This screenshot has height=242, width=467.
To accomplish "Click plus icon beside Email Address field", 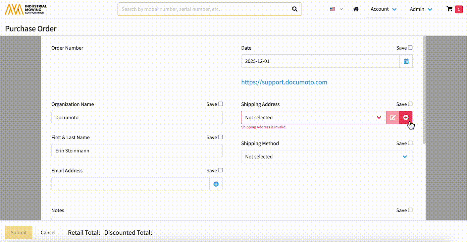I will tap(216, 184).
